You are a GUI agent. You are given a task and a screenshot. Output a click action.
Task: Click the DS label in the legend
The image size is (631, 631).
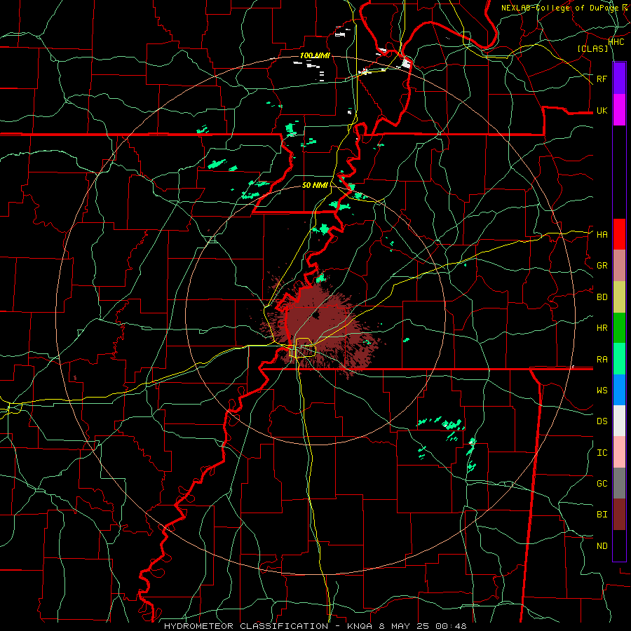click(x=602, y=421)
